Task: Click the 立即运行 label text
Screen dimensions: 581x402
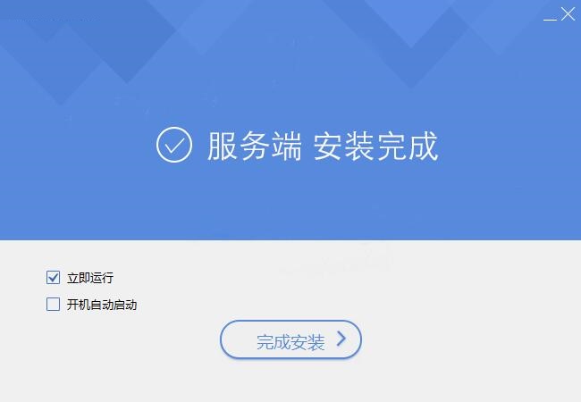Action: [x=90, y=278]
